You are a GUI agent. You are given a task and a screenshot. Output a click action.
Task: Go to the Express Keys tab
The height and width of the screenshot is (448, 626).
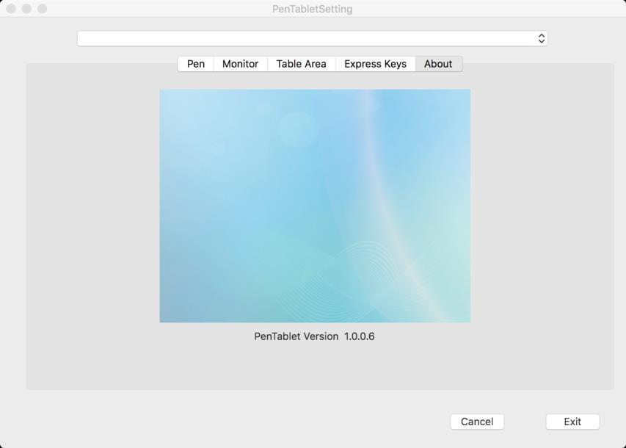tap(375, 64)
